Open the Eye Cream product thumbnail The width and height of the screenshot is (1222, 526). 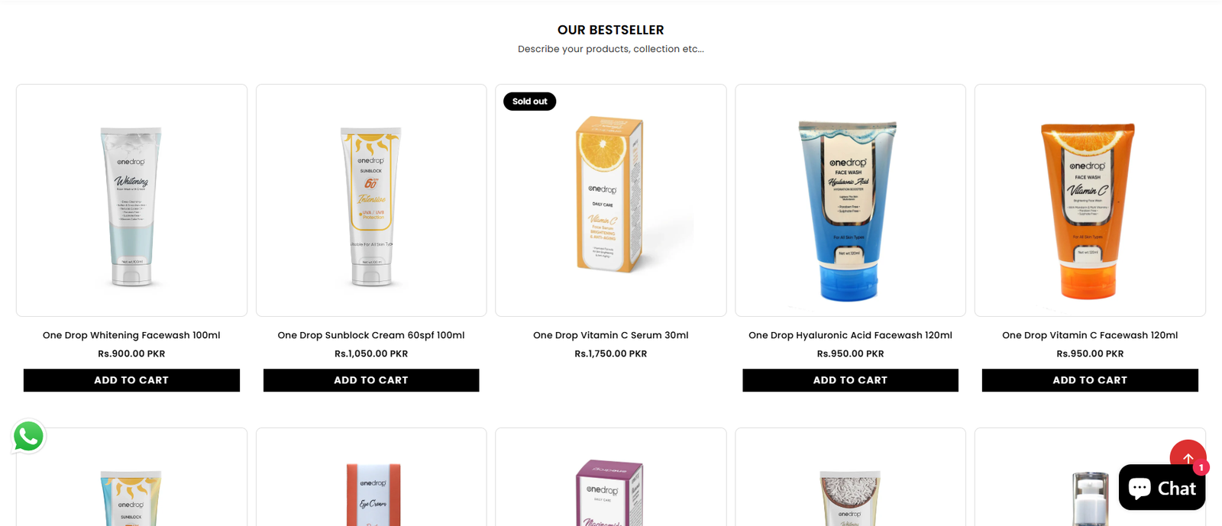371,477
